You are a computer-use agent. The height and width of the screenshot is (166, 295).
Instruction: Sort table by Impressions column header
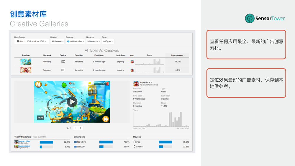(x=177, y=55)
